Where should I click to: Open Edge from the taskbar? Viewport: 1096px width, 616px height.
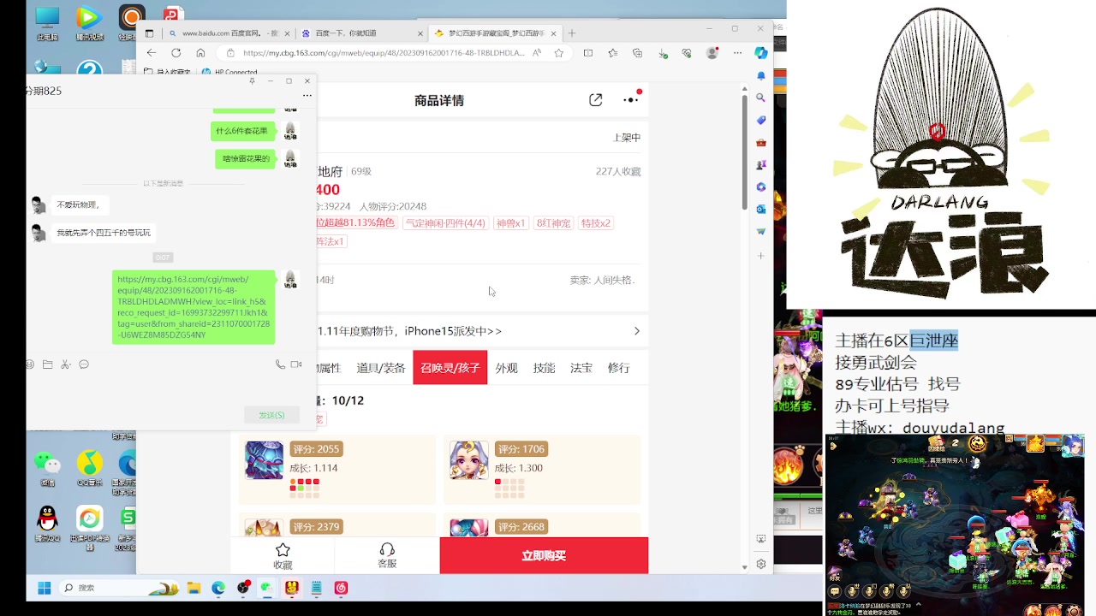(218, 588)
